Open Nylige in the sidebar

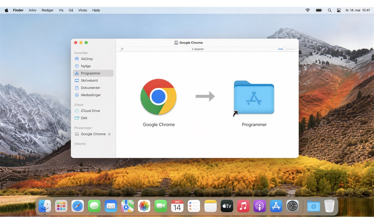point(86,66)
